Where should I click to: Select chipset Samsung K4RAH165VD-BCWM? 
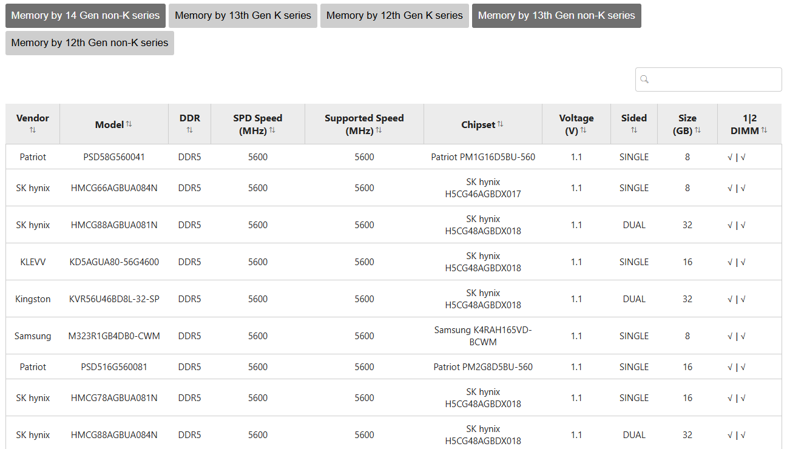tap(483, 336)
